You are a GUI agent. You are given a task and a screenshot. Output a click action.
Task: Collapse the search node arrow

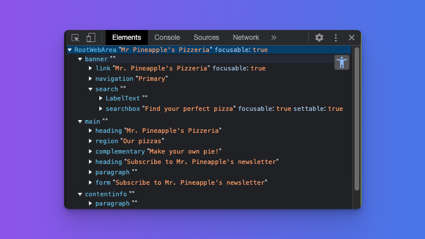[x=91, y=89]
